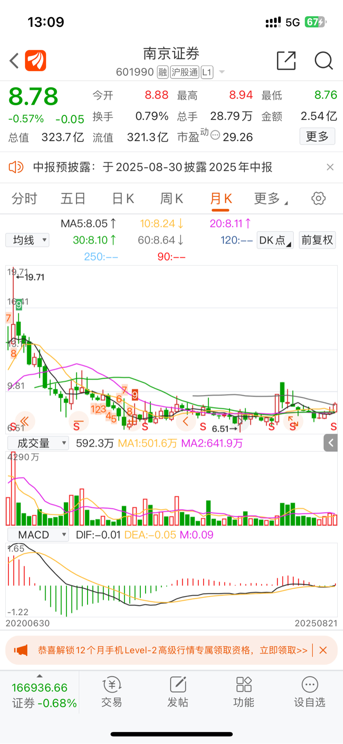This screenshot has width=343, height=744.
Task: Open 功能 functions icon
Action: [244, 692]
